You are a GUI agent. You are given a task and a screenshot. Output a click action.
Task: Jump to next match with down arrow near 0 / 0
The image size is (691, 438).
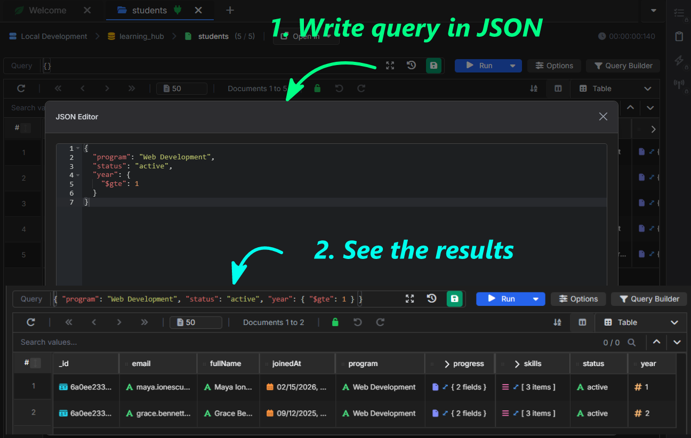point(677,343)
